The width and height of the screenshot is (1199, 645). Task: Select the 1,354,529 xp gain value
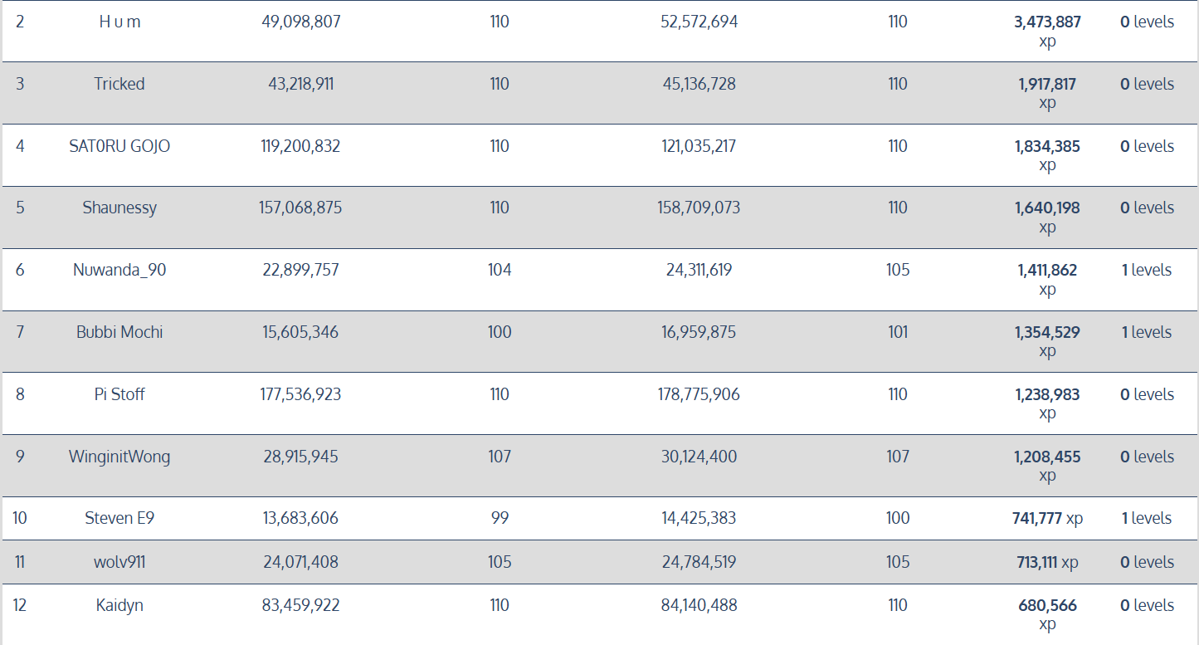point(1047,332)
